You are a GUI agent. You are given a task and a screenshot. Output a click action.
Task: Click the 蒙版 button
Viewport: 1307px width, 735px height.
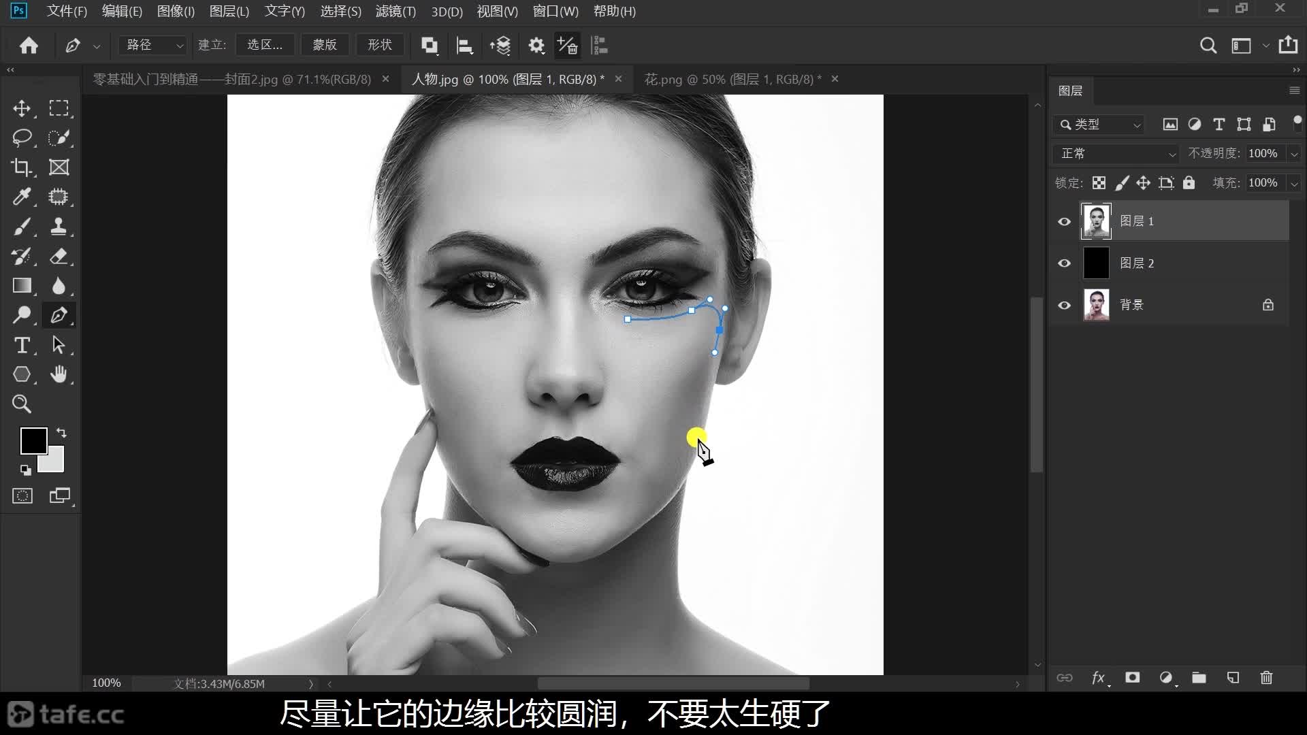click(x=325, y=45)
